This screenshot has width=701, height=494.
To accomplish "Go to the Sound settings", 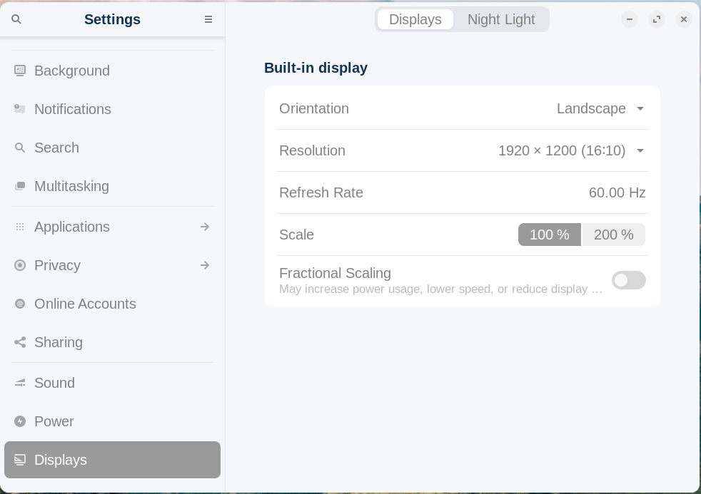I will [x=112, y=383].
